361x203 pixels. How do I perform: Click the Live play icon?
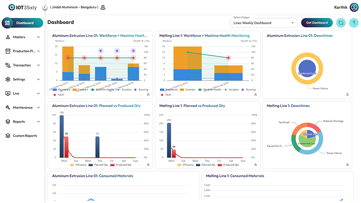[x=8, y=93]
